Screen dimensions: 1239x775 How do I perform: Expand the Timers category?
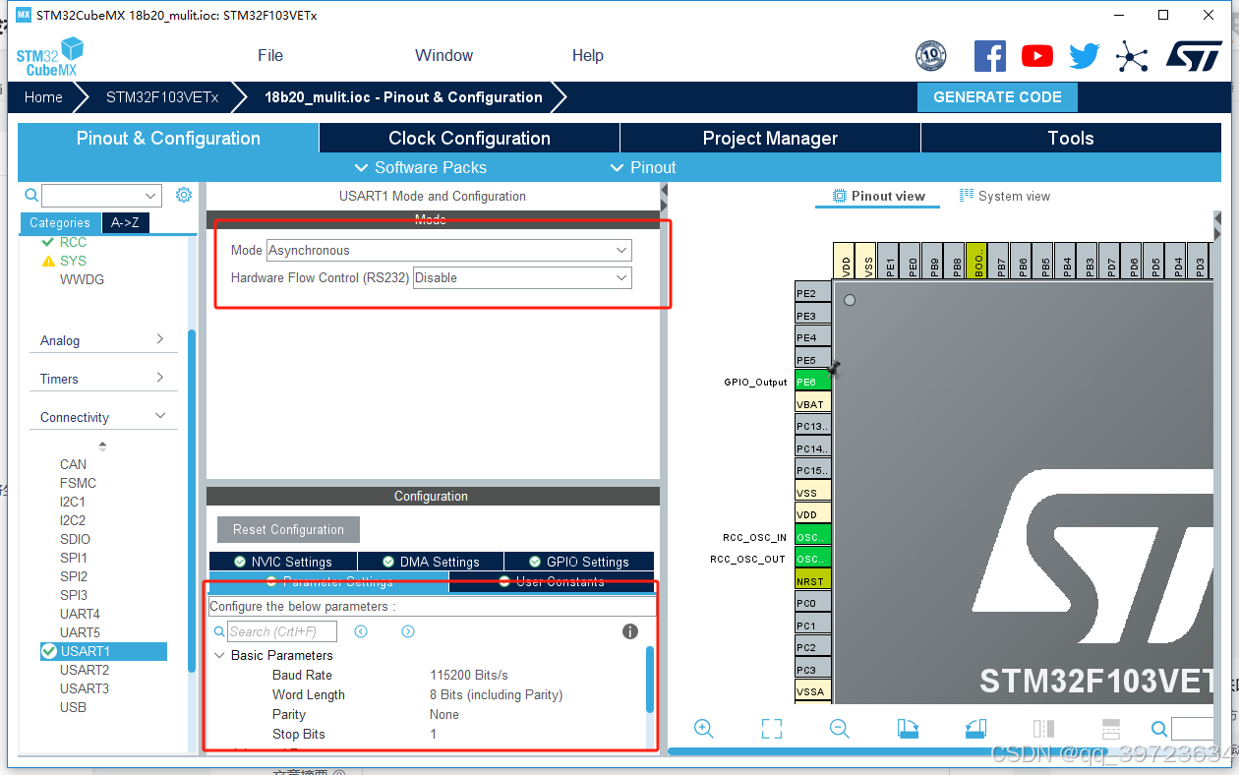[x=103, y=379]
